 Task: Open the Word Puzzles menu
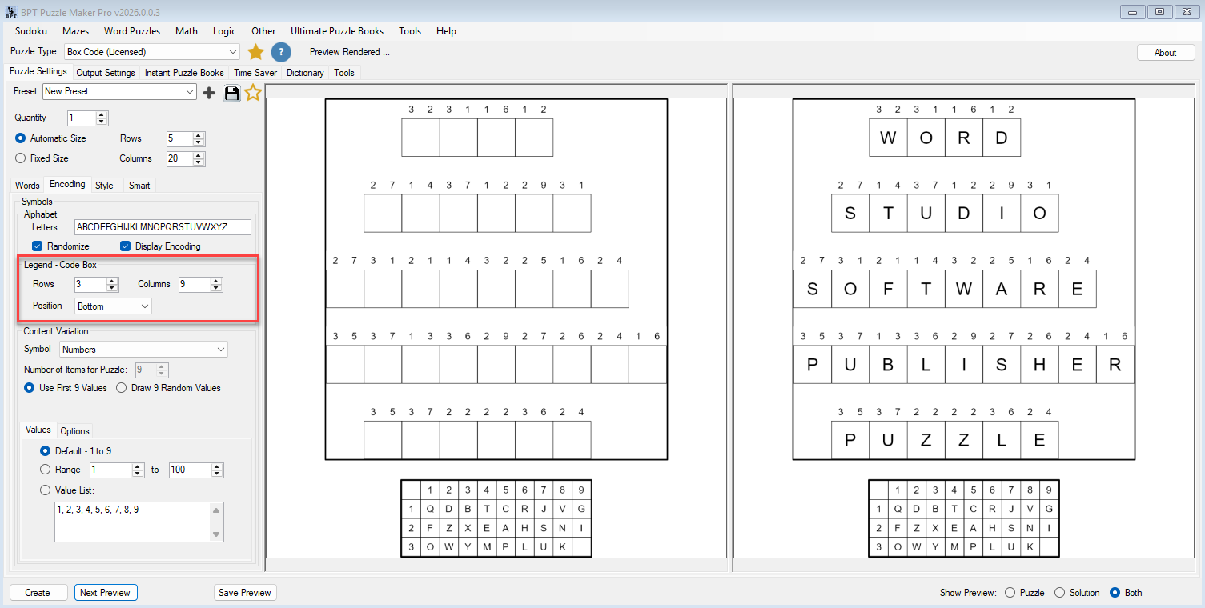click(x=131, y=31)
